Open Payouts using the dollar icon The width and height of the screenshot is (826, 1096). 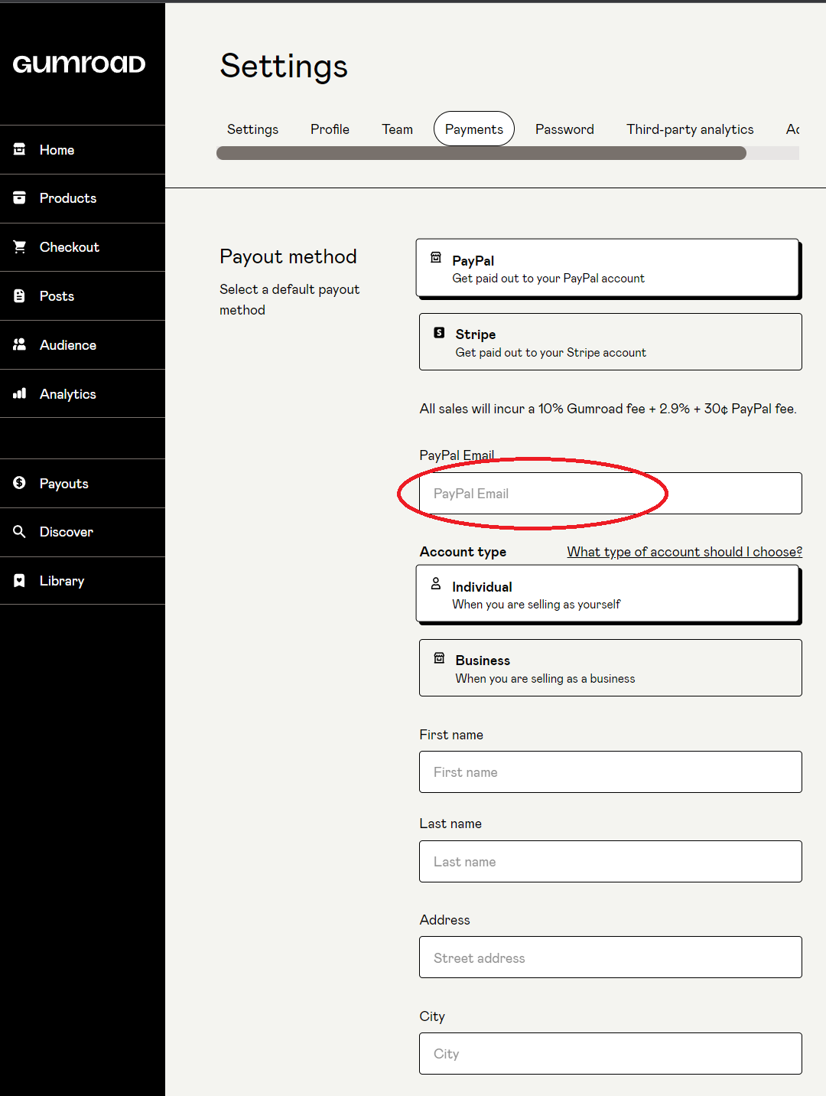click(x=20, y=483)
